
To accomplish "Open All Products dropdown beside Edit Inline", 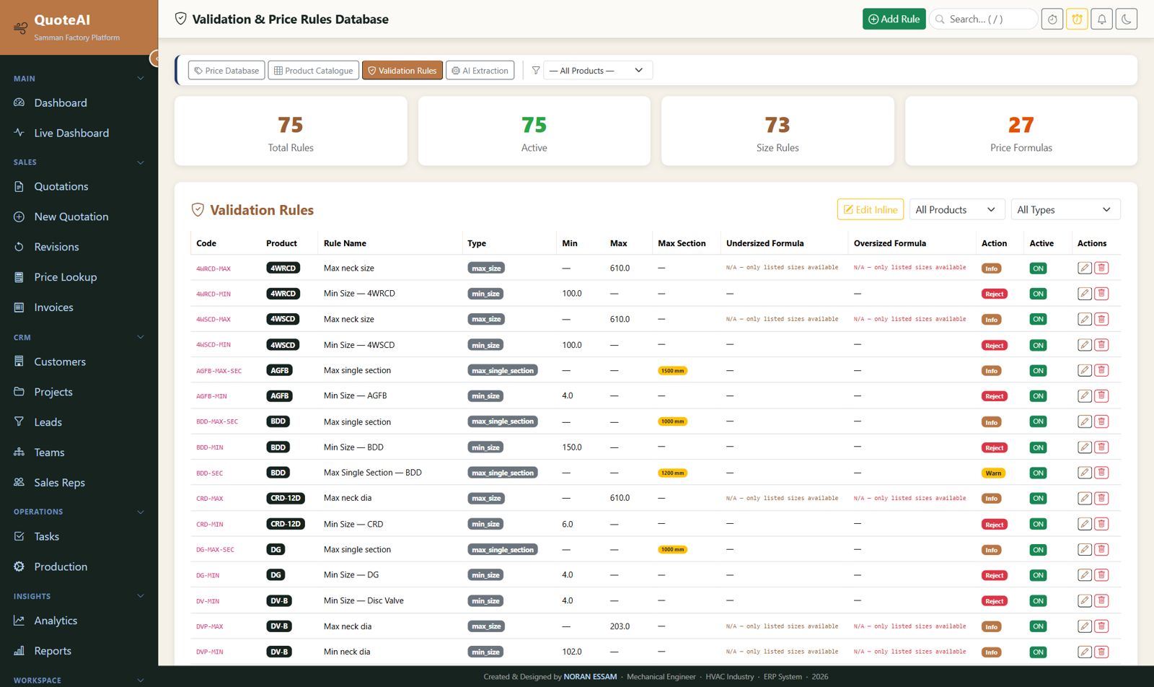I will coord(956,210).
